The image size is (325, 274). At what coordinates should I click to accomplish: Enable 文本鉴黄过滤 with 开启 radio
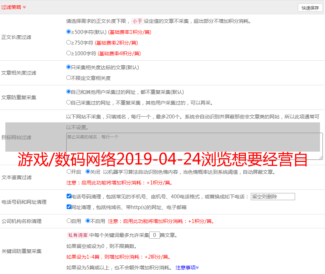(x=69, y=172)
